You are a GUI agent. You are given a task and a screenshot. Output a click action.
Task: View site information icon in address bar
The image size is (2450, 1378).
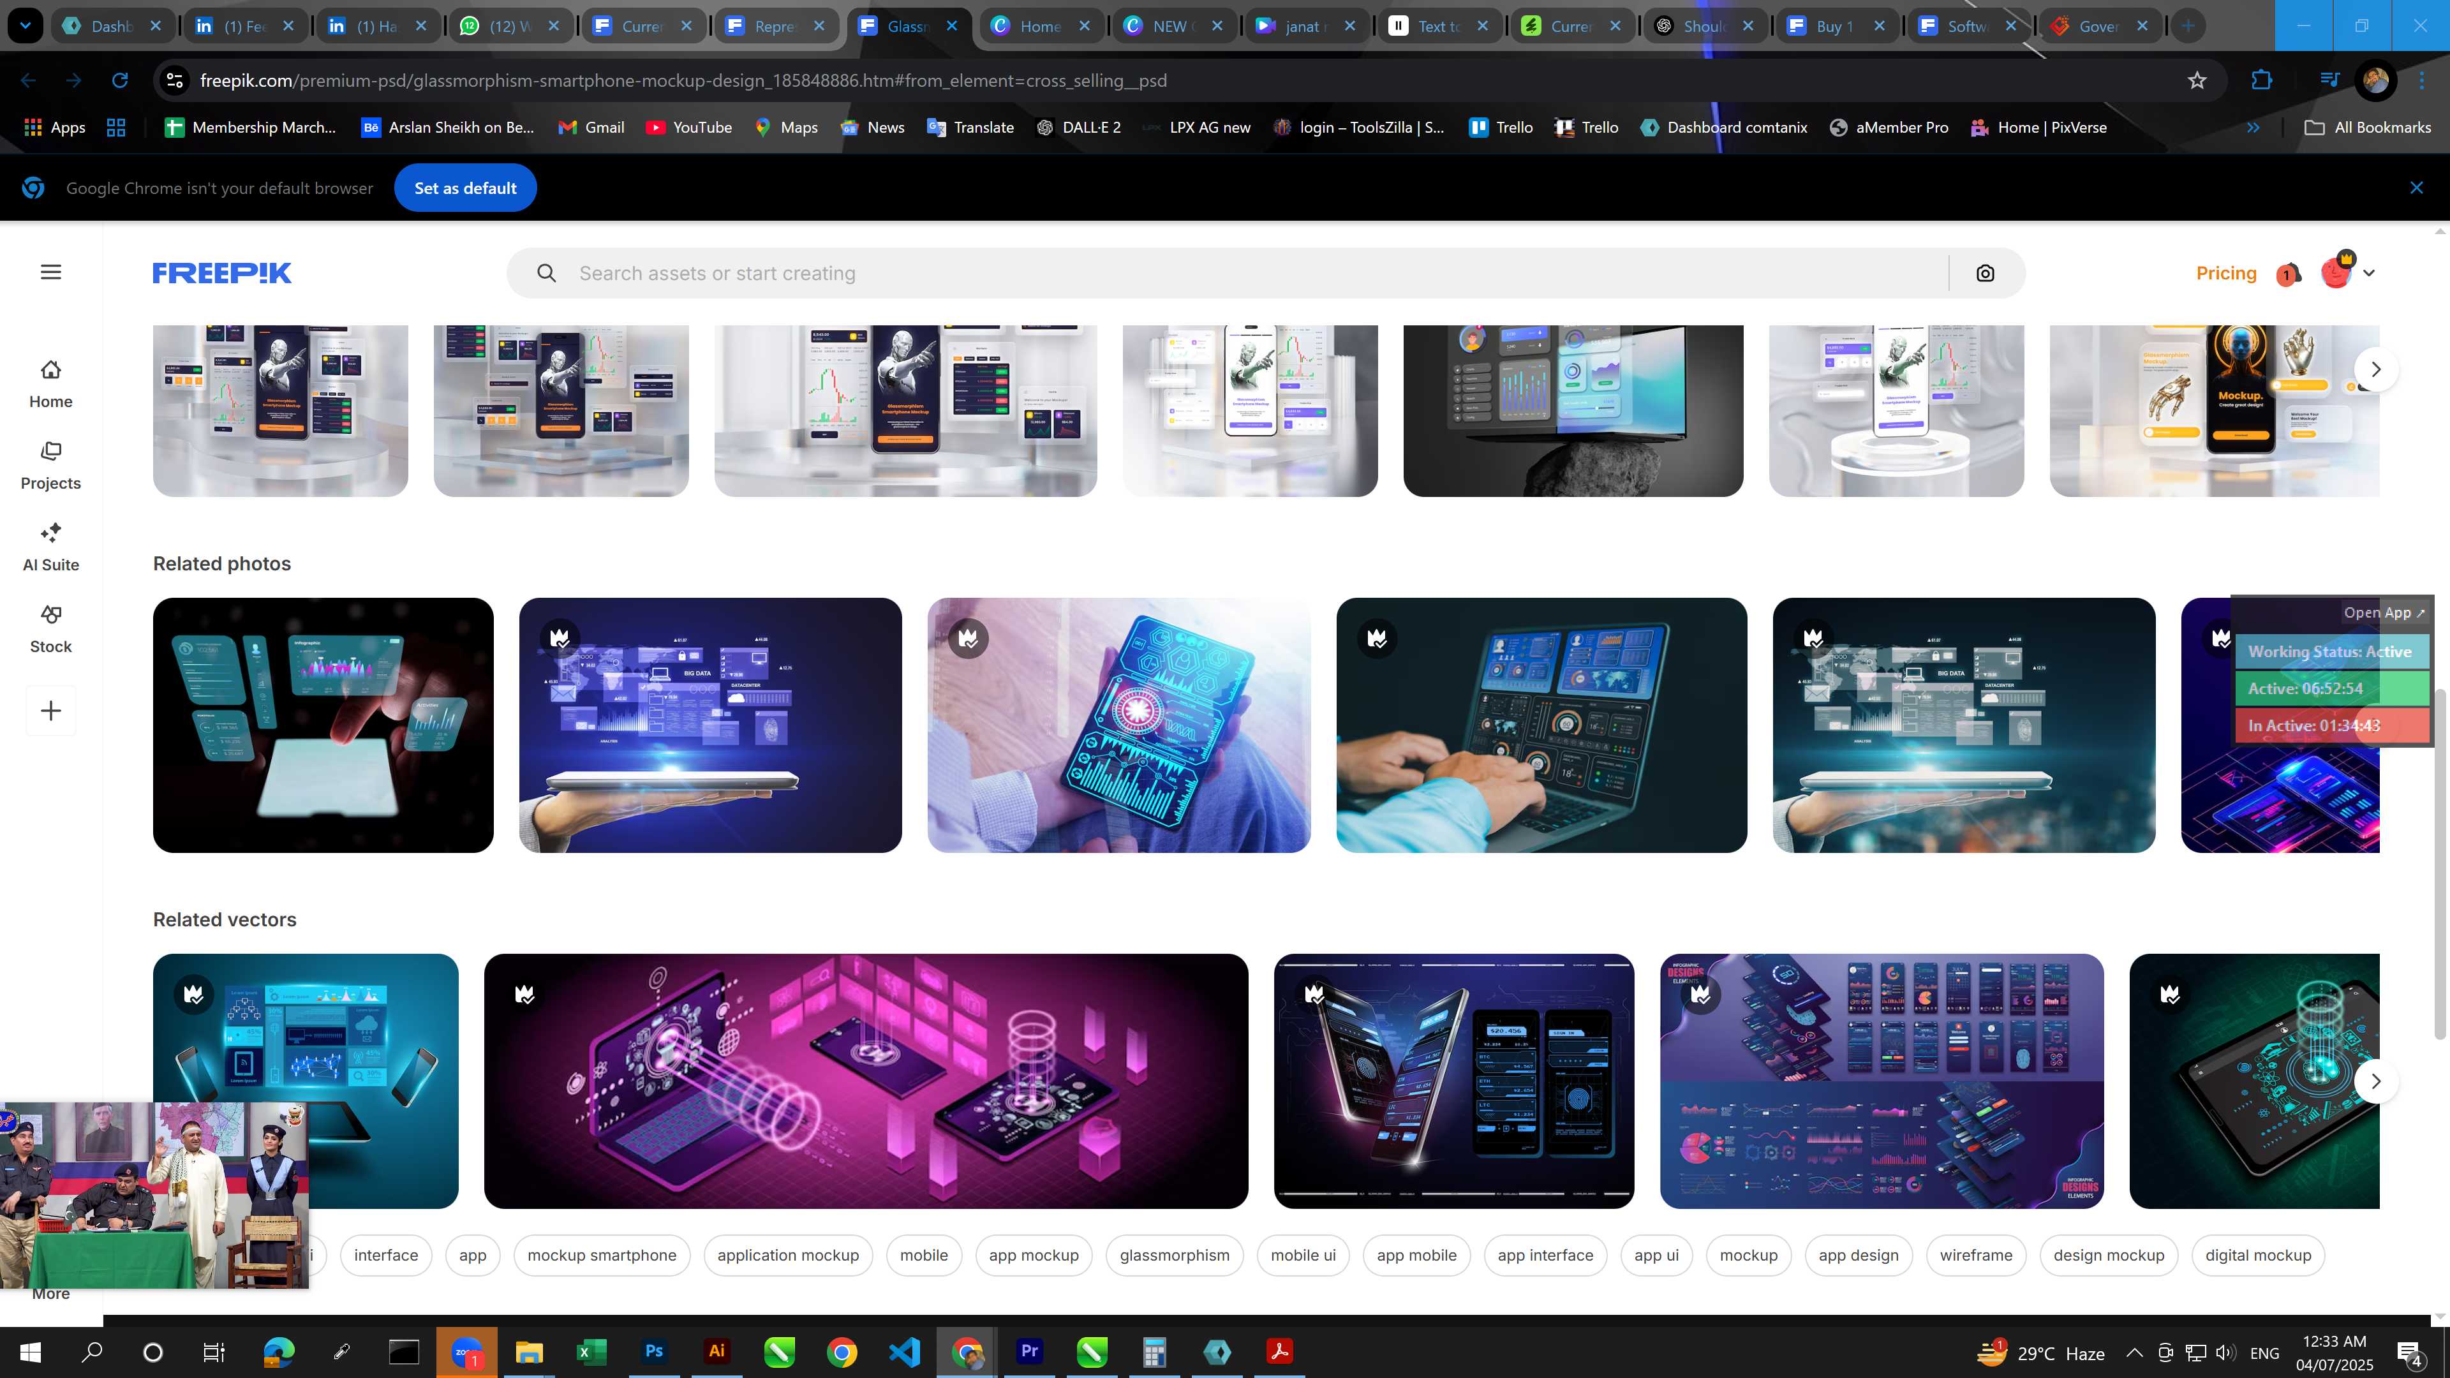[175, 81]
